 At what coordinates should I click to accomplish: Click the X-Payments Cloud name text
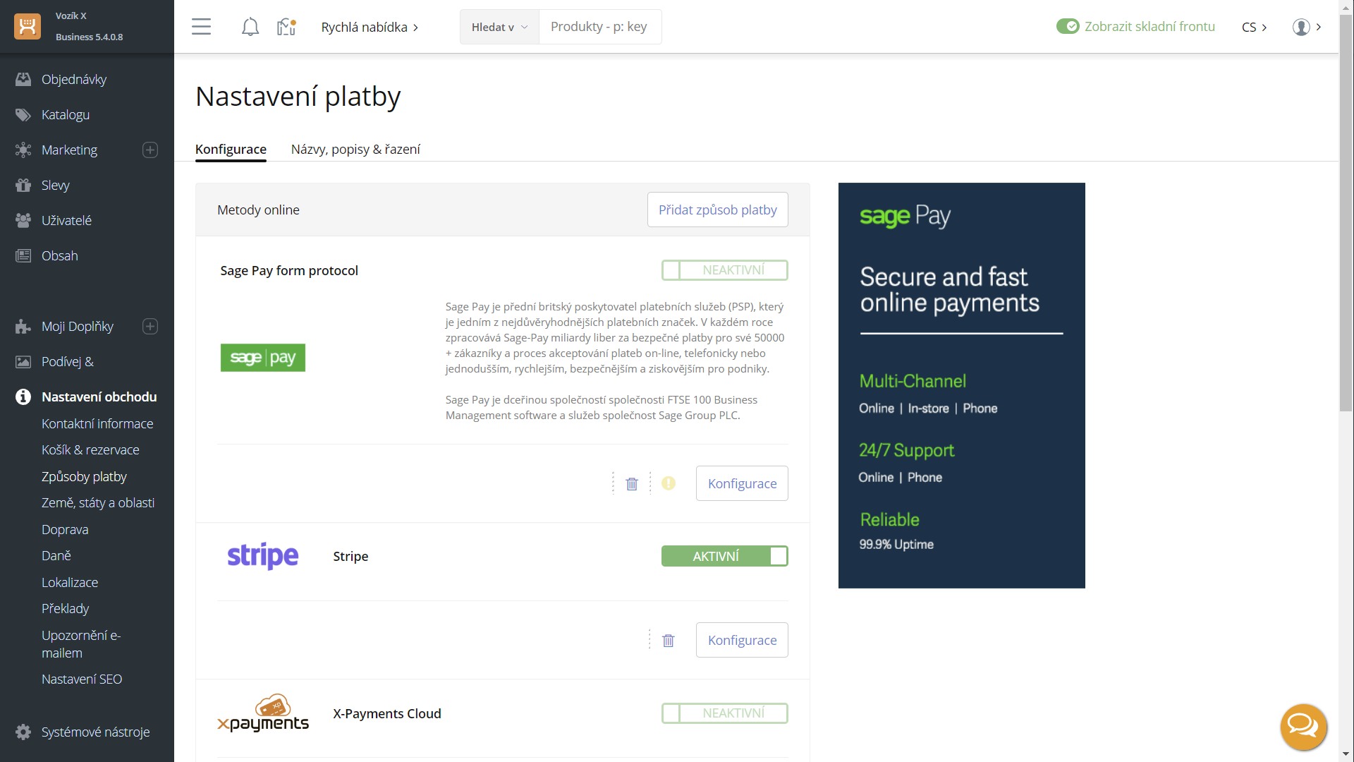387,713
